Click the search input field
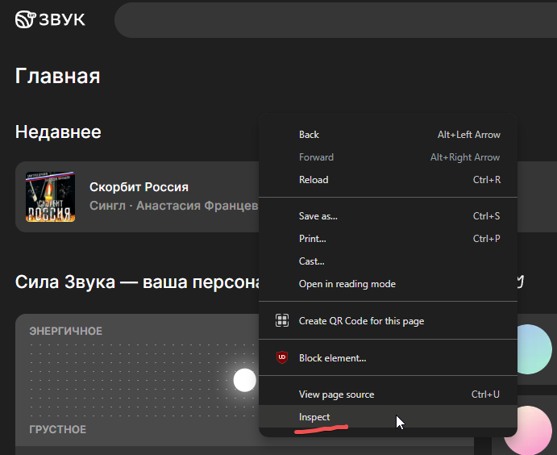 [x=335, y=20]
